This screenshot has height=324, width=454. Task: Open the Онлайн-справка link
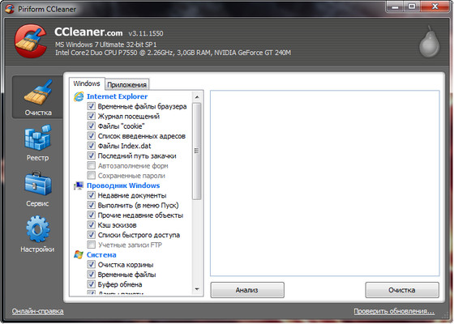[x=37, y=311]
